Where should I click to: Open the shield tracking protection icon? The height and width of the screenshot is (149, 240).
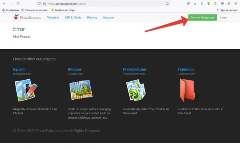39,4
